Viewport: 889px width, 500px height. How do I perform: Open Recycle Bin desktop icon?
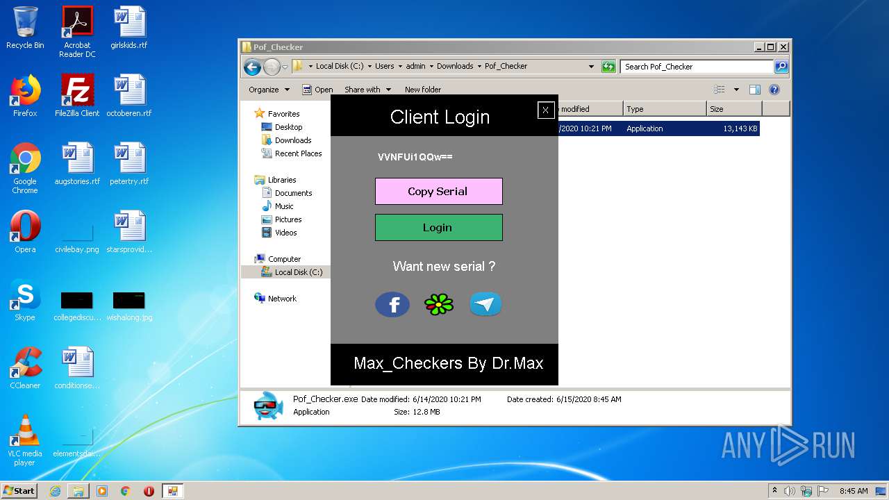(x=25, y=28)
